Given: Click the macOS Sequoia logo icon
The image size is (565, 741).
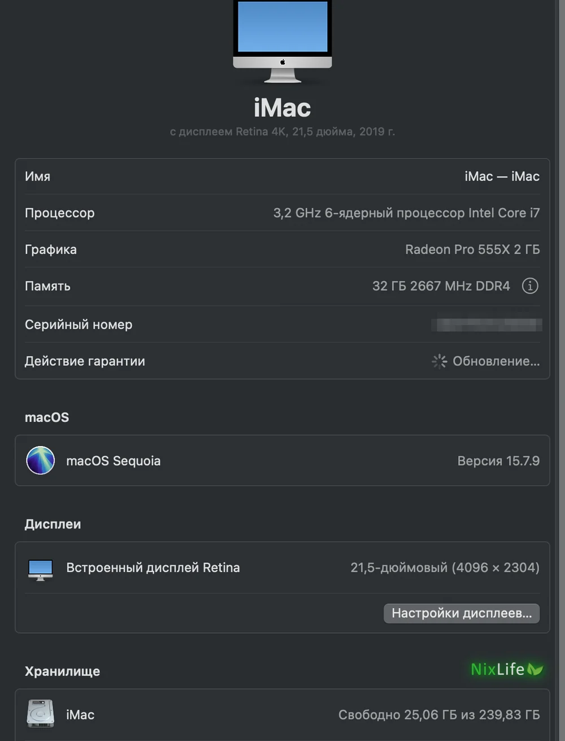Looking at the screenshot, I should pos(41,460).
